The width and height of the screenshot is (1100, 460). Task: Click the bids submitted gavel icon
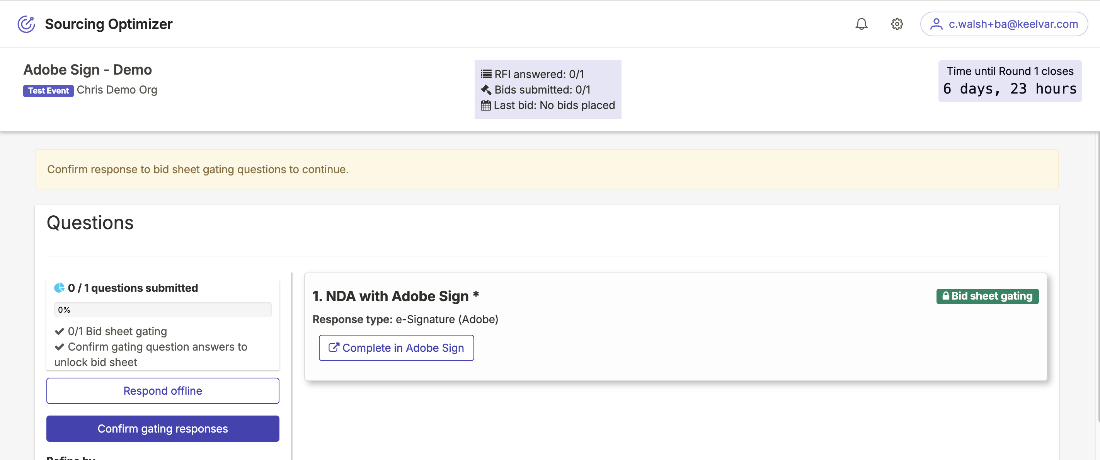[486, 90]
